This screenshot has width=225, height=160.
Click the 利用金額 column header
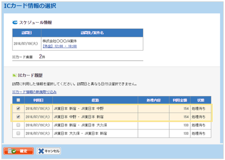tap(180, 100)
